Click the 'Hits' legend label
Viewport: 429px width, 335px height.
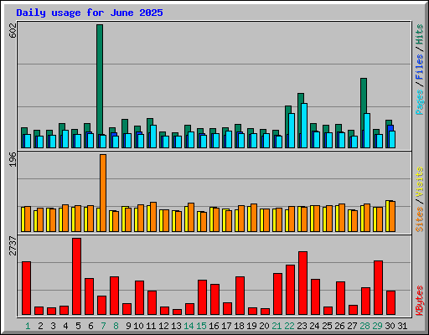pyautogui.click(x=419, y=34)
